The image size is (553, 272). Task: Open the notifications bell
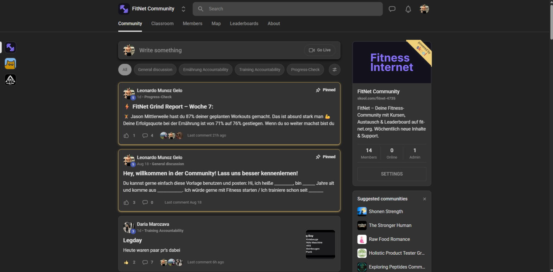click(x=408, y=9)
